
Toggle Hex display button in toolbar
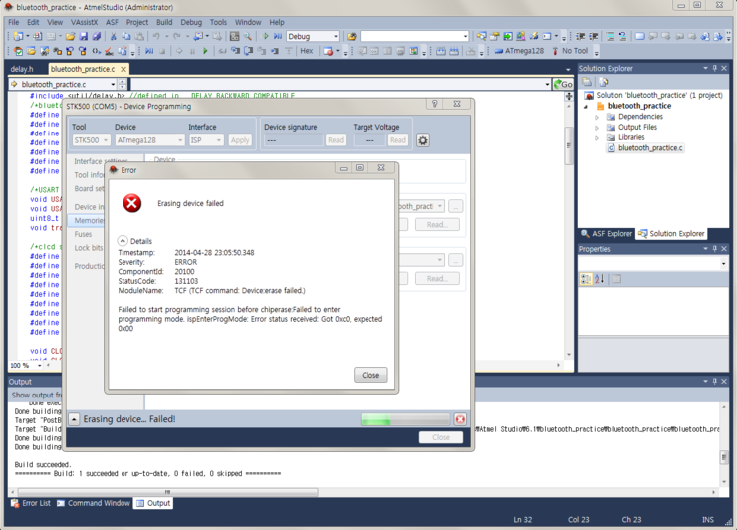coord(307,51)
